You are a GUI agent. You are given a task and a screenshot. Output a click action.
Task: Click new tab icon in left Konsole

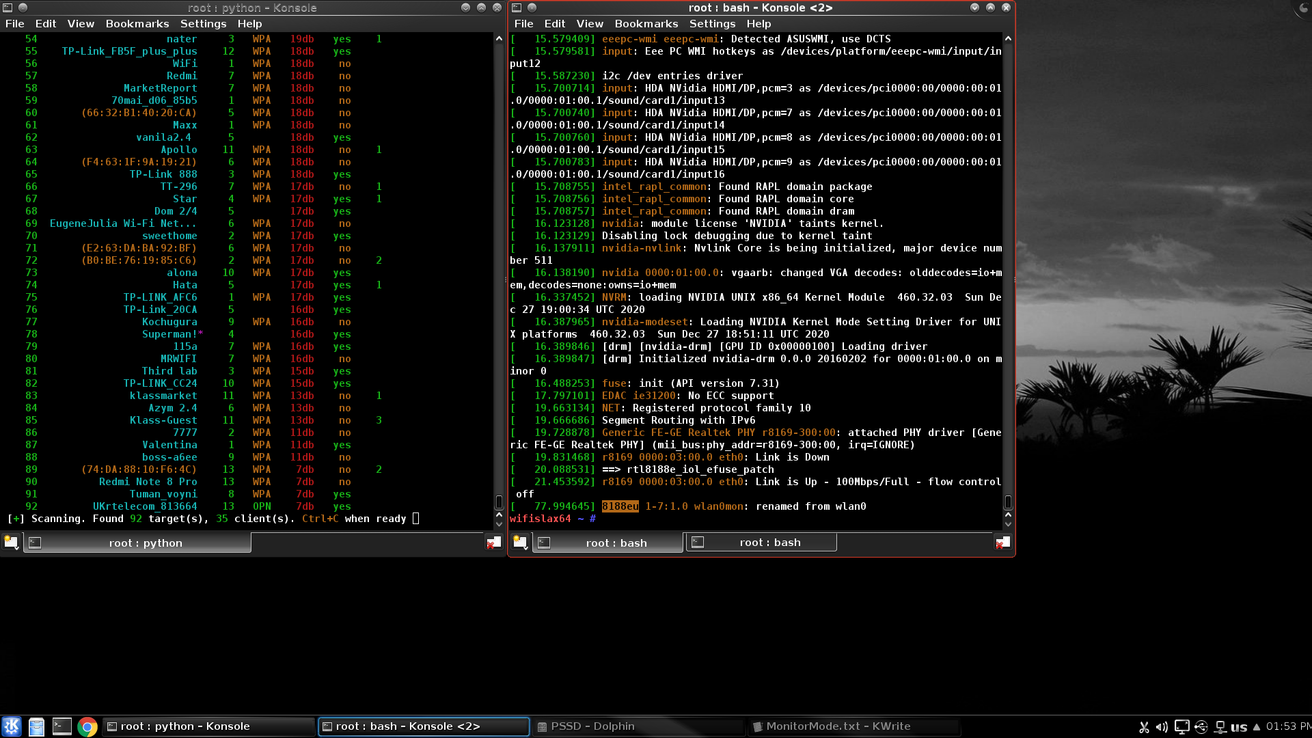pos(11,543)
